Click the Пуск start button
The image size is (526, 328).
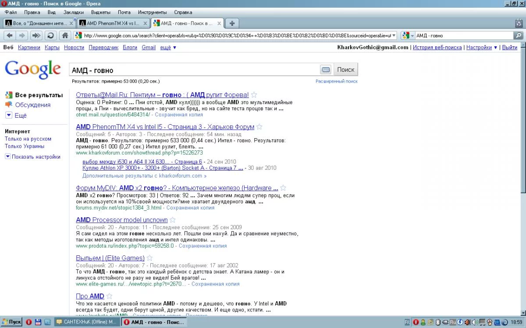point(11,322)
